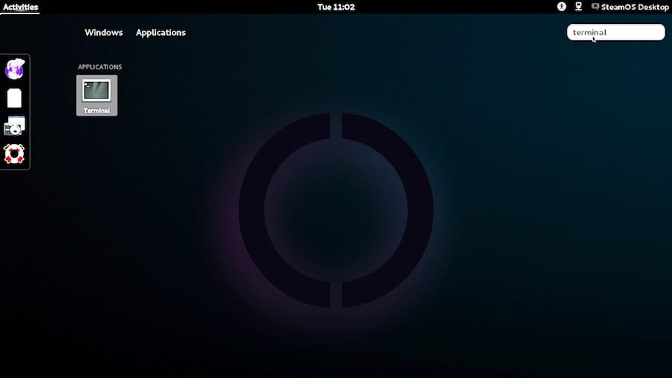Click inside the 'terminal' search field
This screenshot has width=672, height=378.
[616, 33]
